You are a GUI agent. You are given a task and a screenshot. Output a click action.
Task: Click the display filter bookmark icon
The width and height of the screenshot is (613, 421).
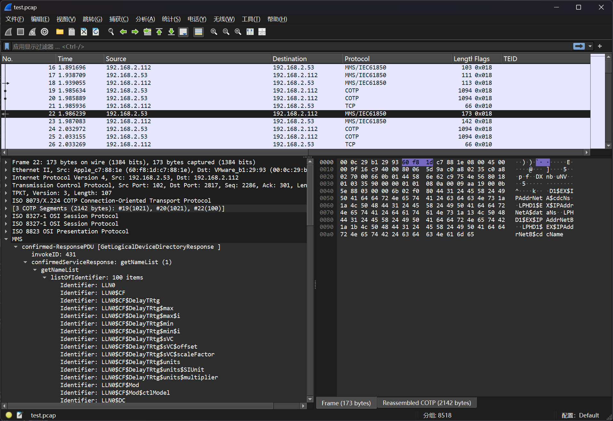coord(7,46)
